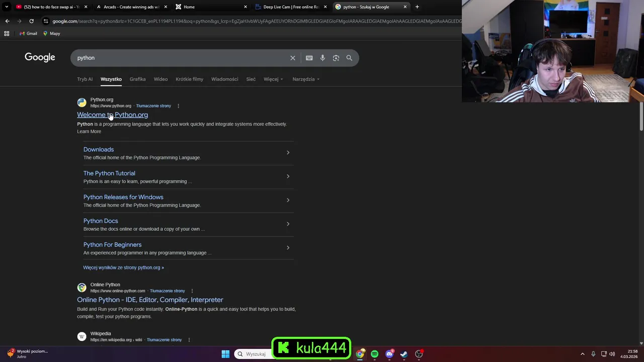Open Sieć results tab
The width and height of the screenshot is (644, 362).
pyautogui.click(x=251, y=79)
